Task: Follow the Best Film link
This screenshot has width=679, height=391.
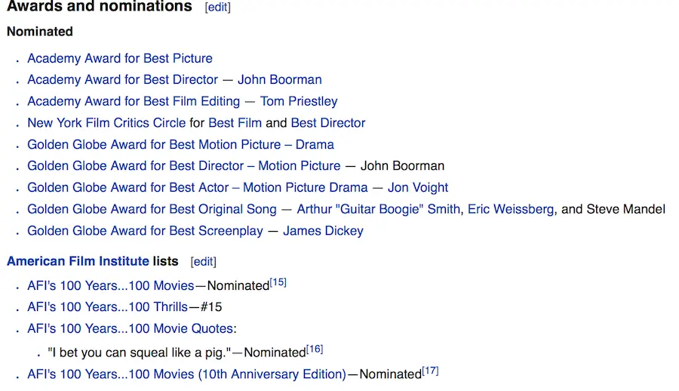Action: 235,122
